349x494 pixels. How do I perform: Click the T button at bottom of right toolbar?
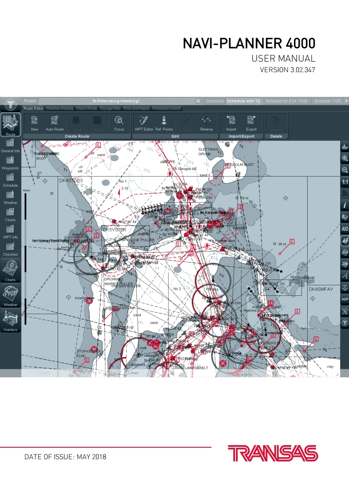(x=345, y=323)
